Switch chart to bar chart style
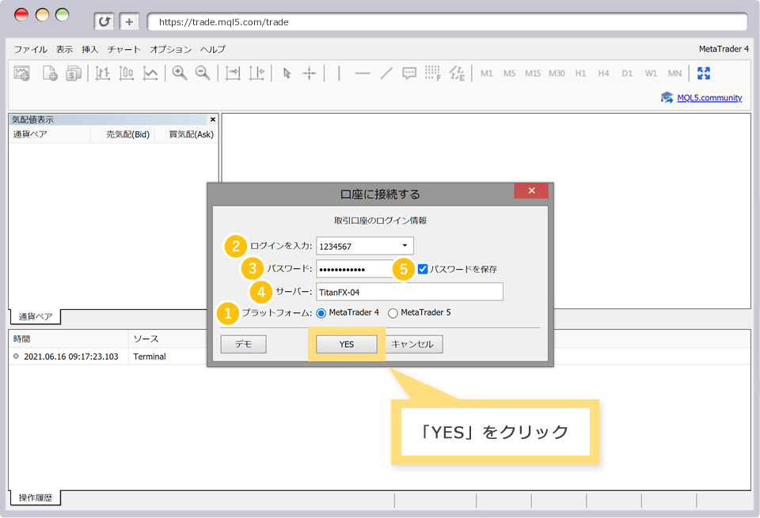The image size is (760, 518). [x=103, y=74]
